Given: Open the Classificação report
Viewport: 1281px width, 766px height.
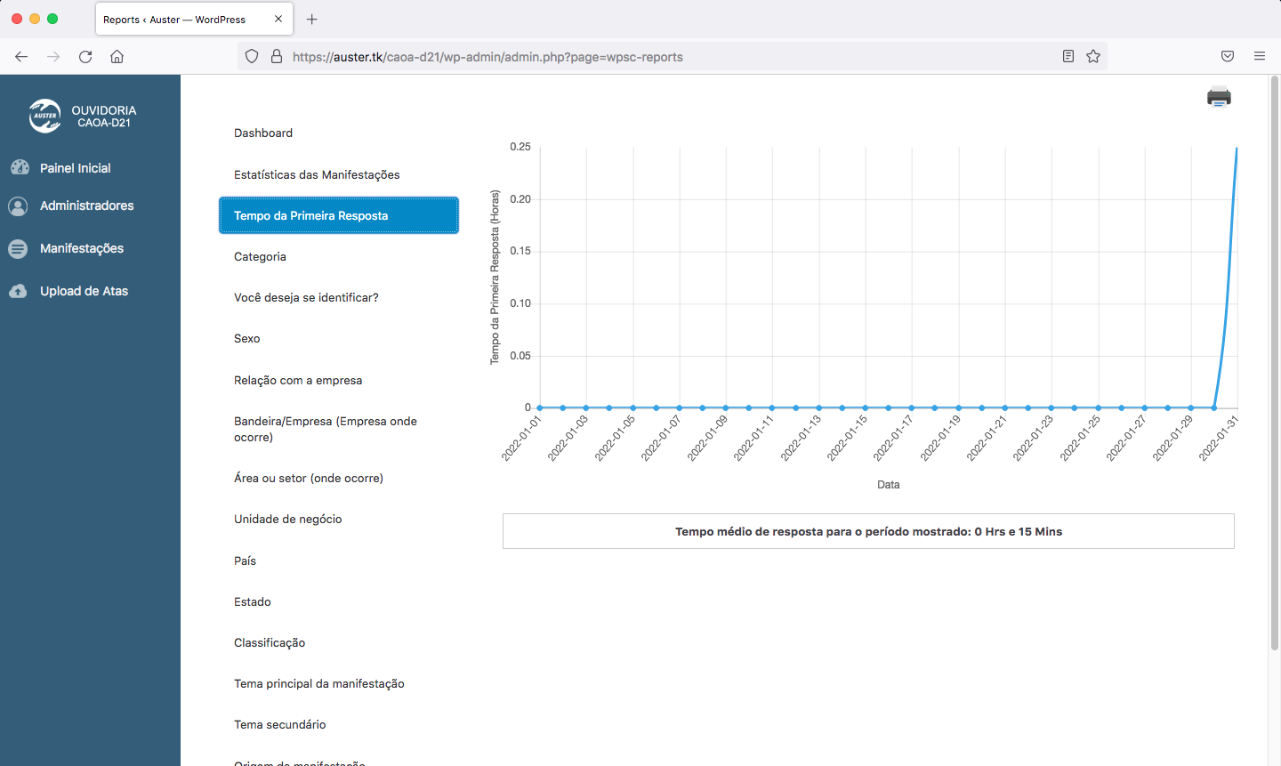Looking at the screenshot, I should pos(270,642).
